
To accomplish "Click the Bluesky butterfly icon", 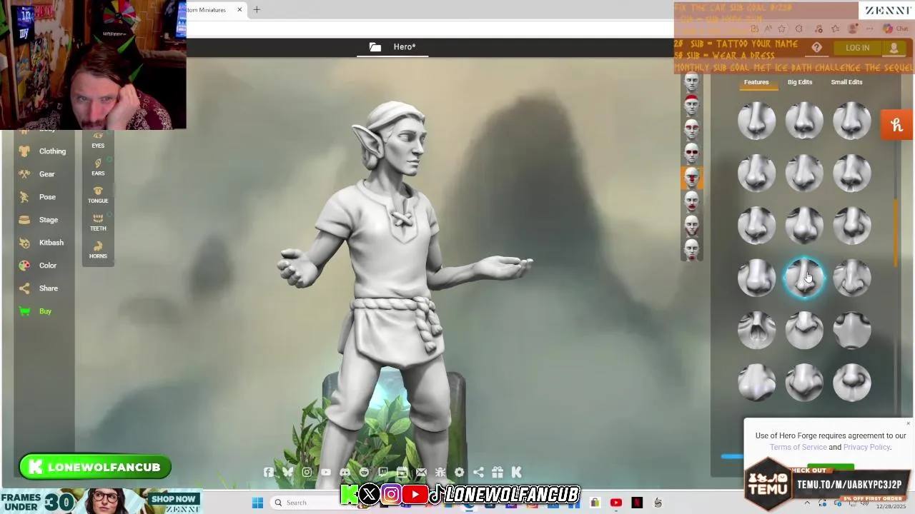I will (287, 472).
